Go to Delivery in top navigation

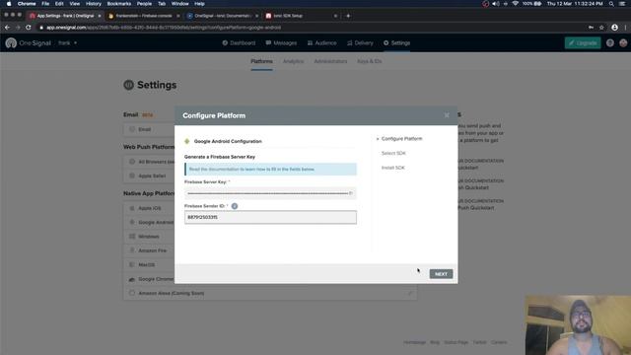[x=360, y=43]
